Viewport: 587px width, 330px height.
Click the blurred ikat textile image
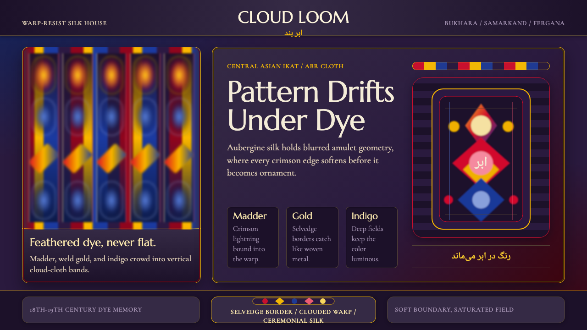pos(111,137)
